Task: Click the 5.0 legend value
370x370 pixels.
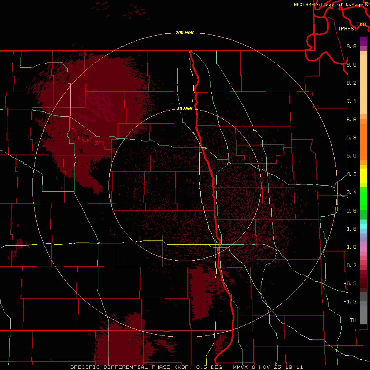Action: point(351,156)
